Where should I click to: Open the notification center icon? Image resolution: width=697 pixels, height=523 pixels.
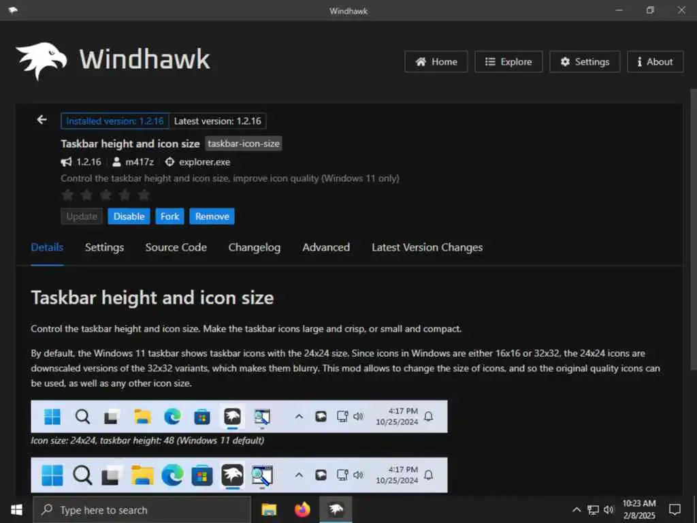[x=675, y=510]
